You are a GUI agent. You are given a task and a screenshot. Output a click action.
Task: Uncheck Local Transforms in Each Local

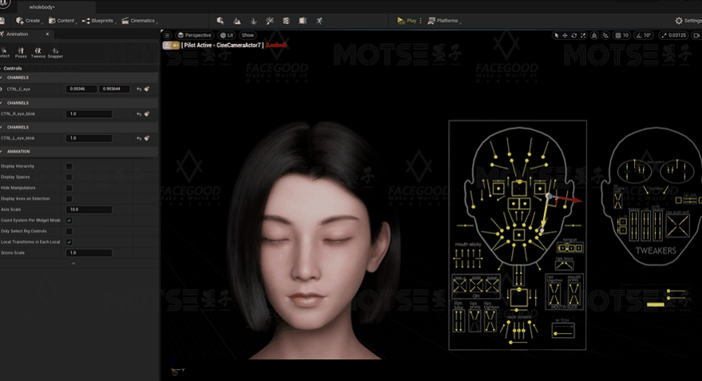coord(69,242)
